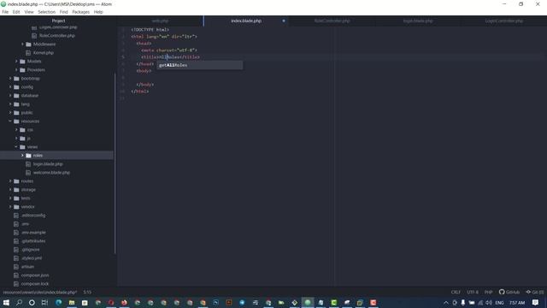The image size is (547, 308).
Task: Open the .env.example file
Action: pyautogui.click(x=33, y=233)
